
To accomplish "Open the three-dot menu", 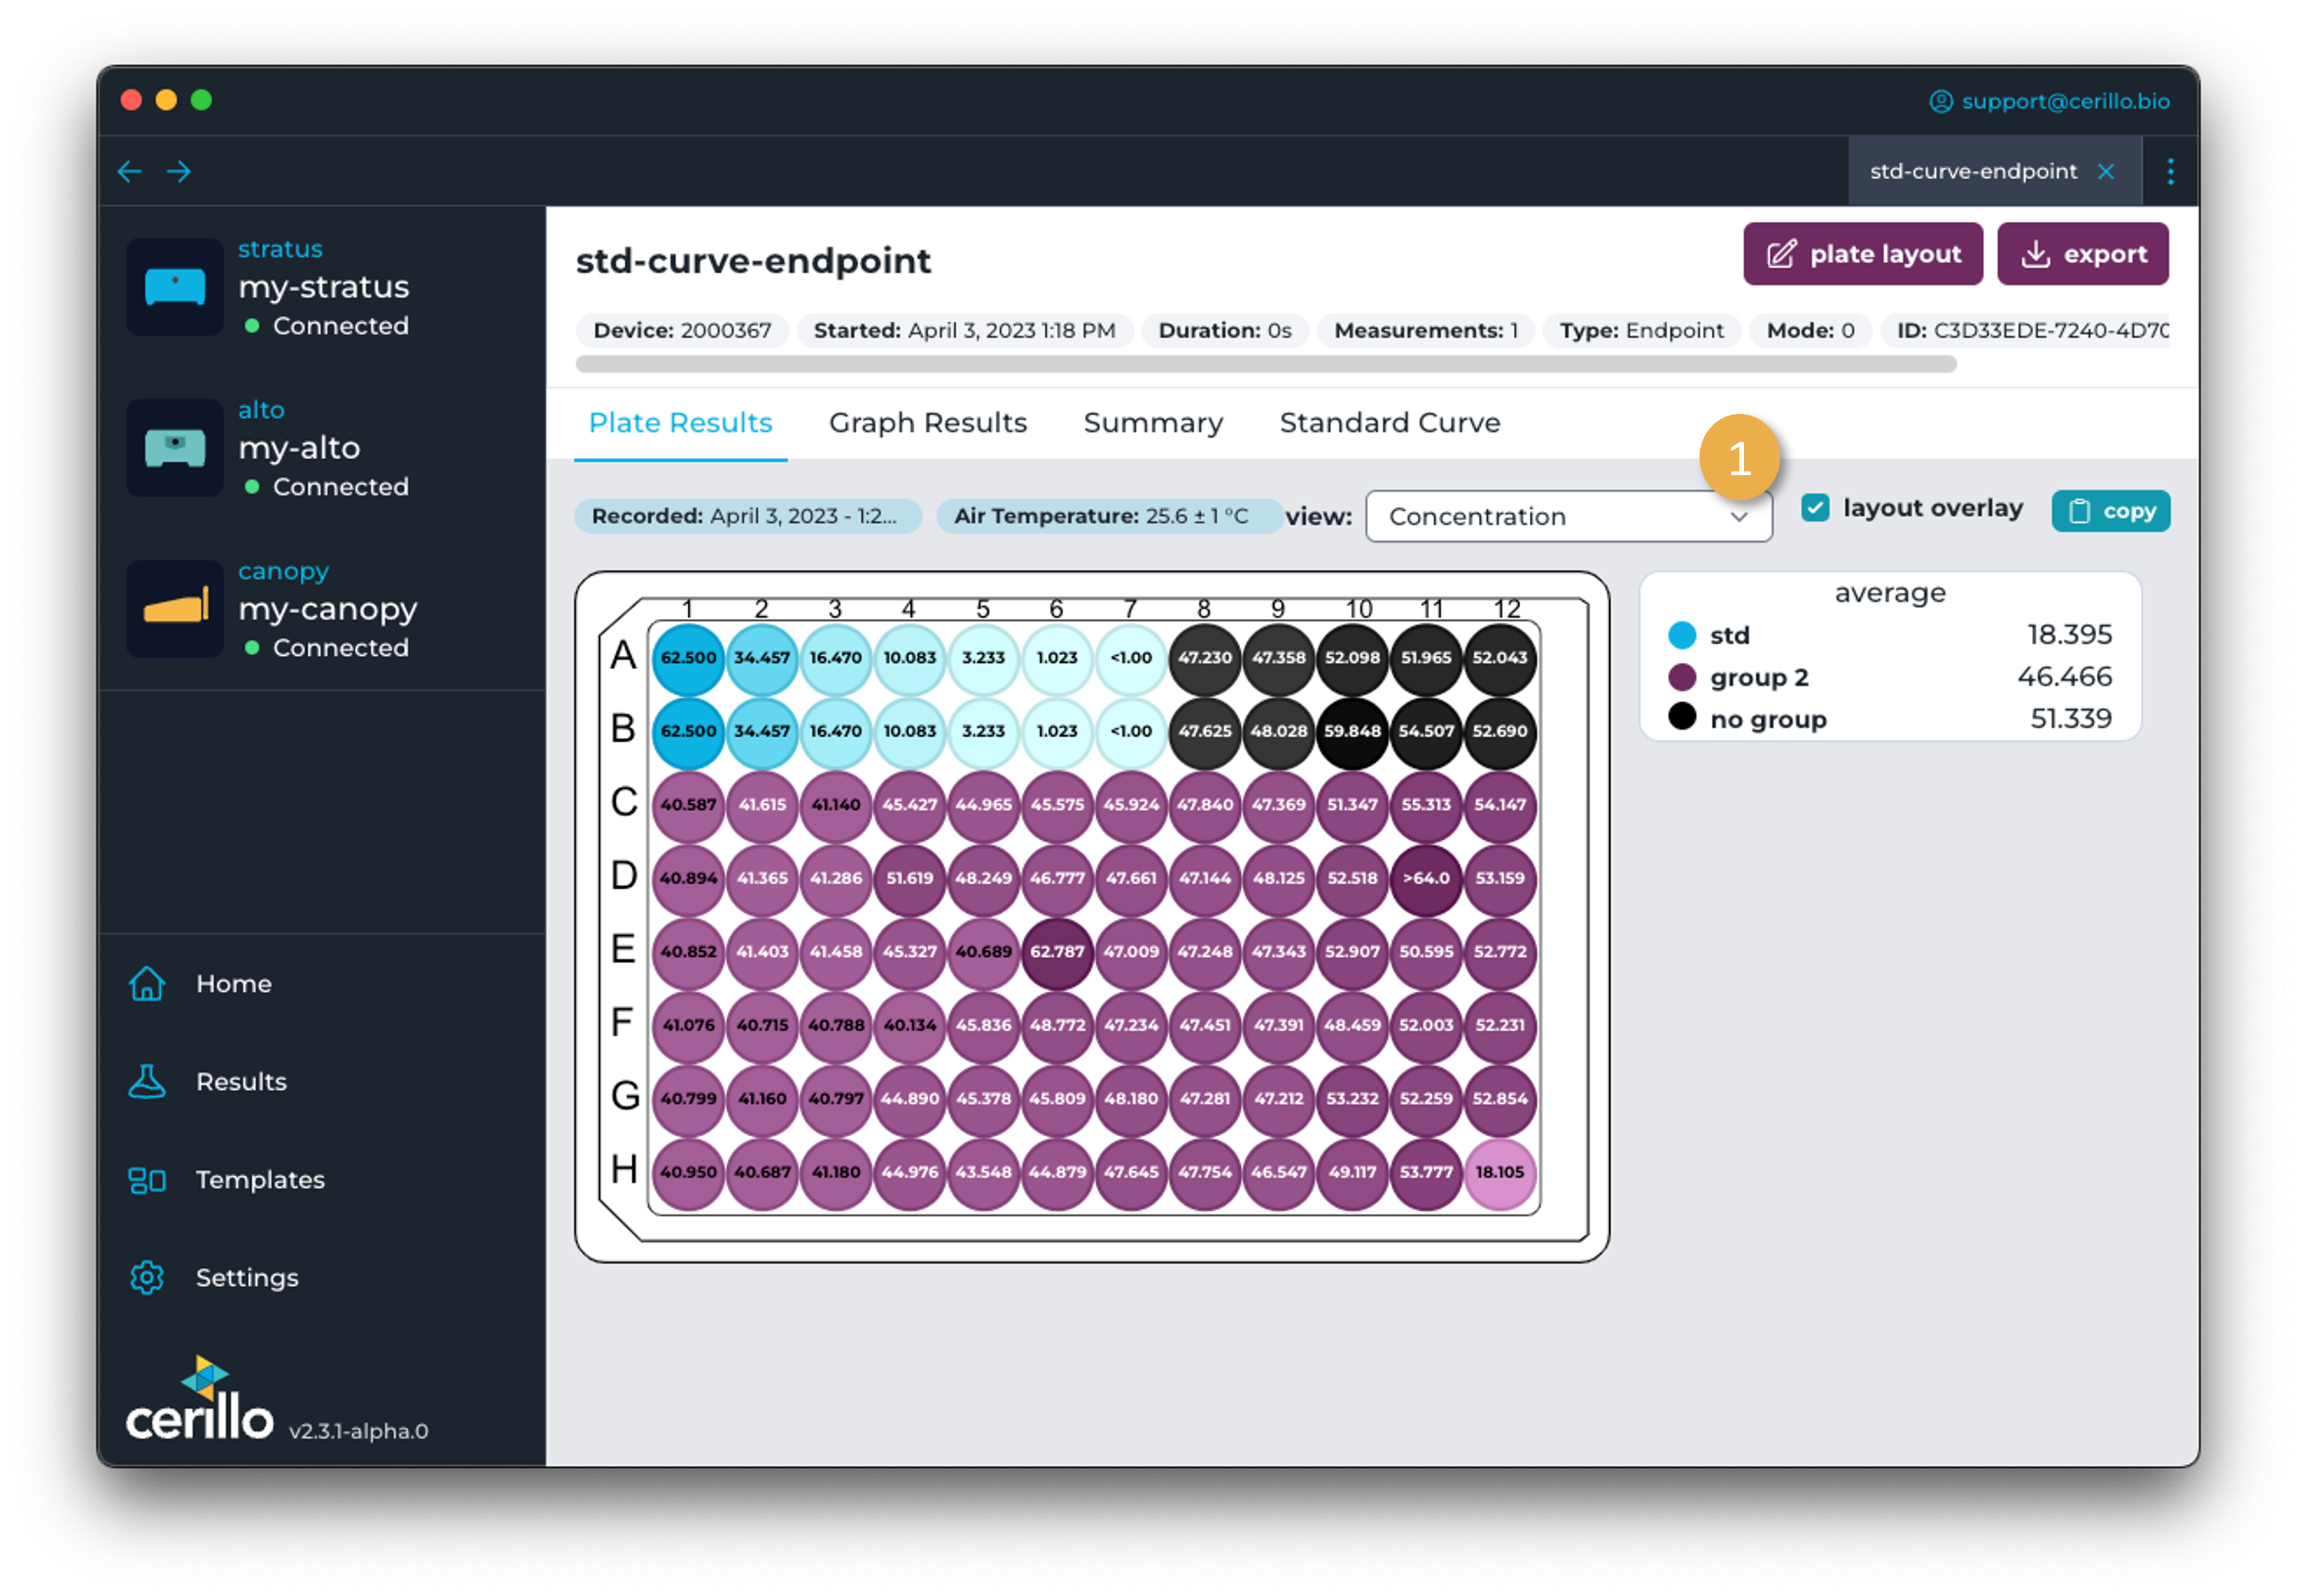I will coord(2170,172).
